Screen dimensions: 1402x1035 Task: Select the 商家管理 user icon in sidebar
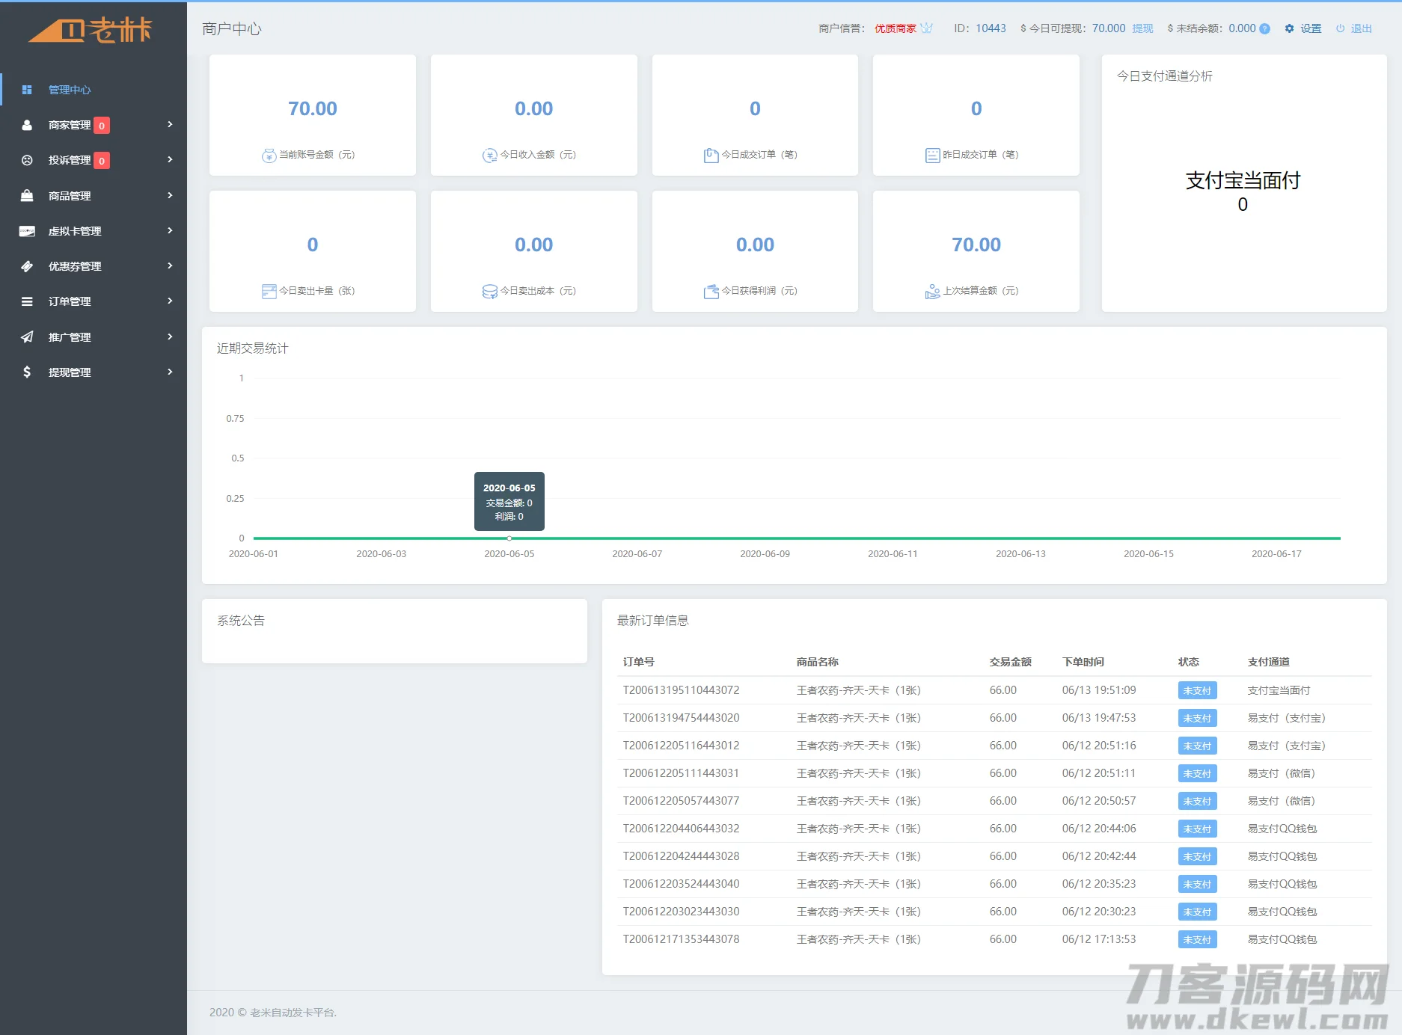28,125
